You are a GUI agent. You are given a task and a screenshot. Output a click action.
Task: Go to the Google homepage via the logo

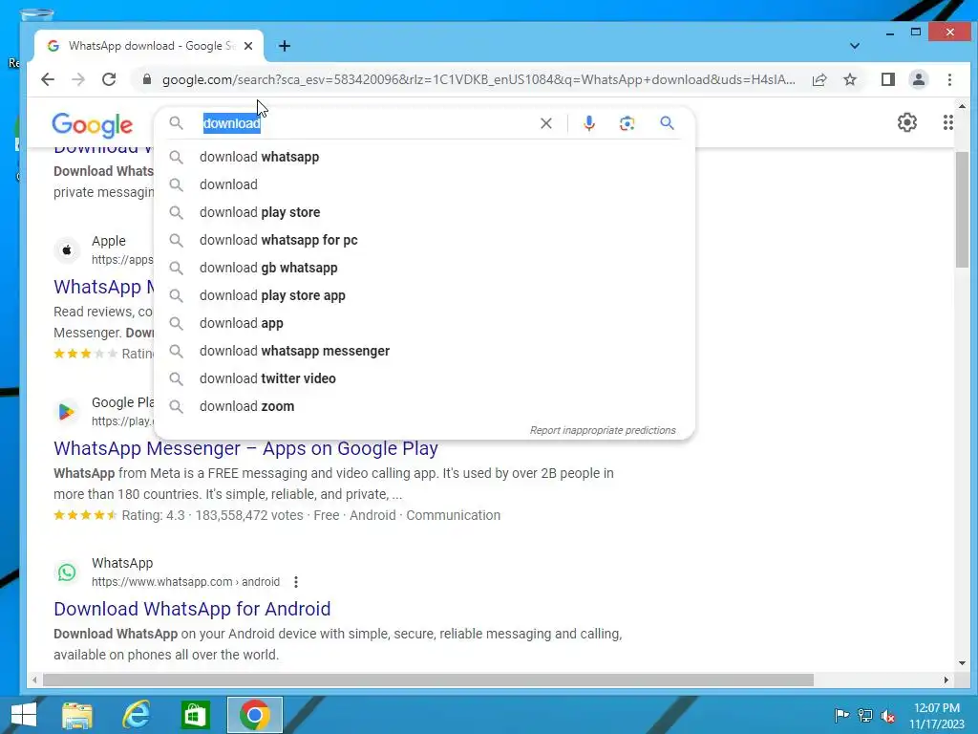click(93, 125)
